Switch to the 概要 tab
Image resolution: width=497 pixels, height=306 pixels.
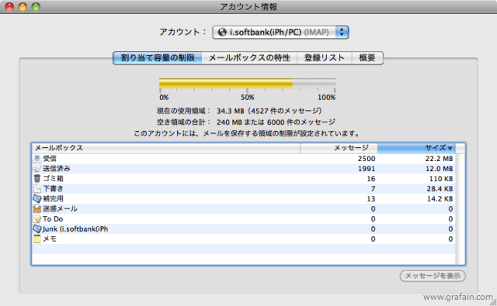click(x=367, y=58)
